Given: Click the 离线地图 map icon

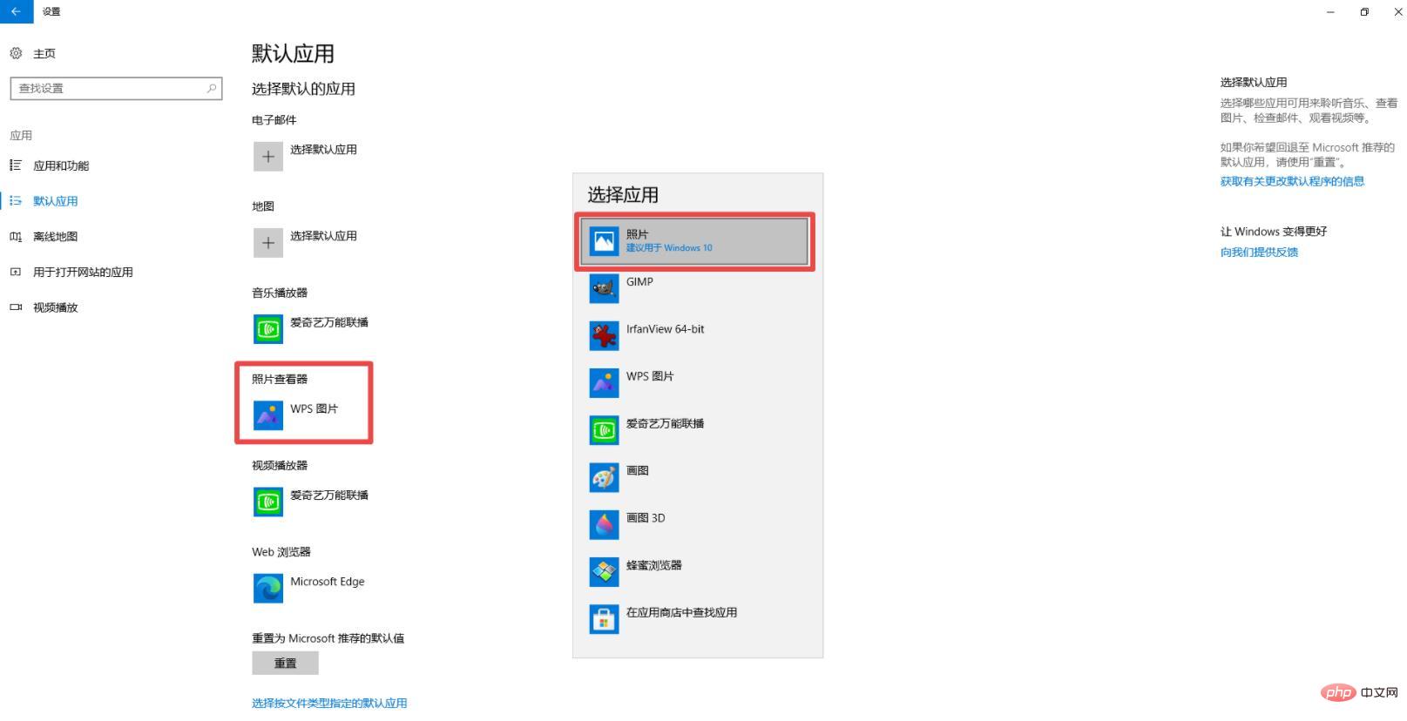Looking at the screenshot, I should point(16,237).
